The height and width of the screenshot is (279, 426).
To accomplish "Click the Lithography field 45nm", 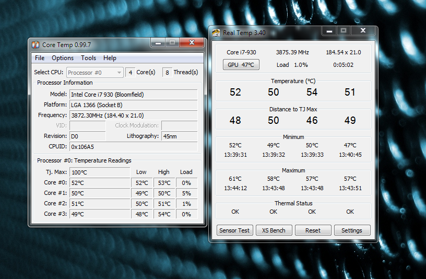I will (x=179, y=136).
